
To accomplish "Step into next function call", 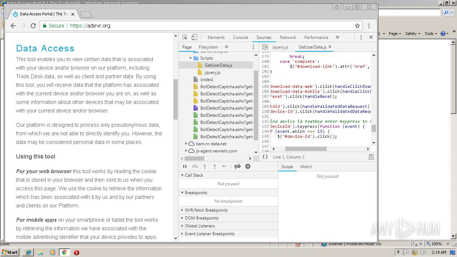I will tap(205, 166).
